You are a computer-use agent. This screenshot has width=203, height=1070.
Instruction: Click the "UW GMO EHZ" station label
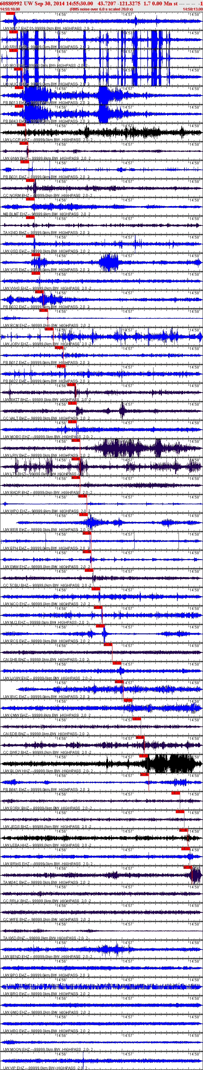click(16, 1013)
